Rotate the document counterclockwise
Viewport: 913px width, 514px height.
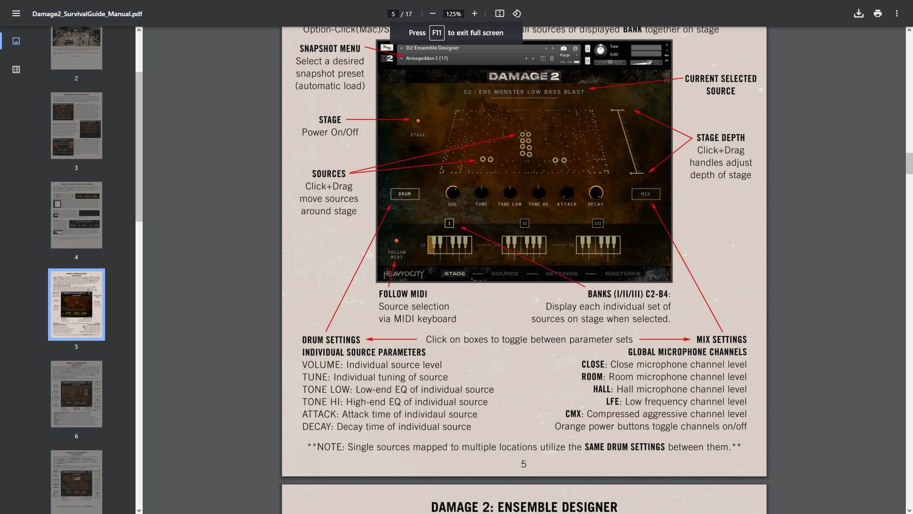tap(517, 13)
